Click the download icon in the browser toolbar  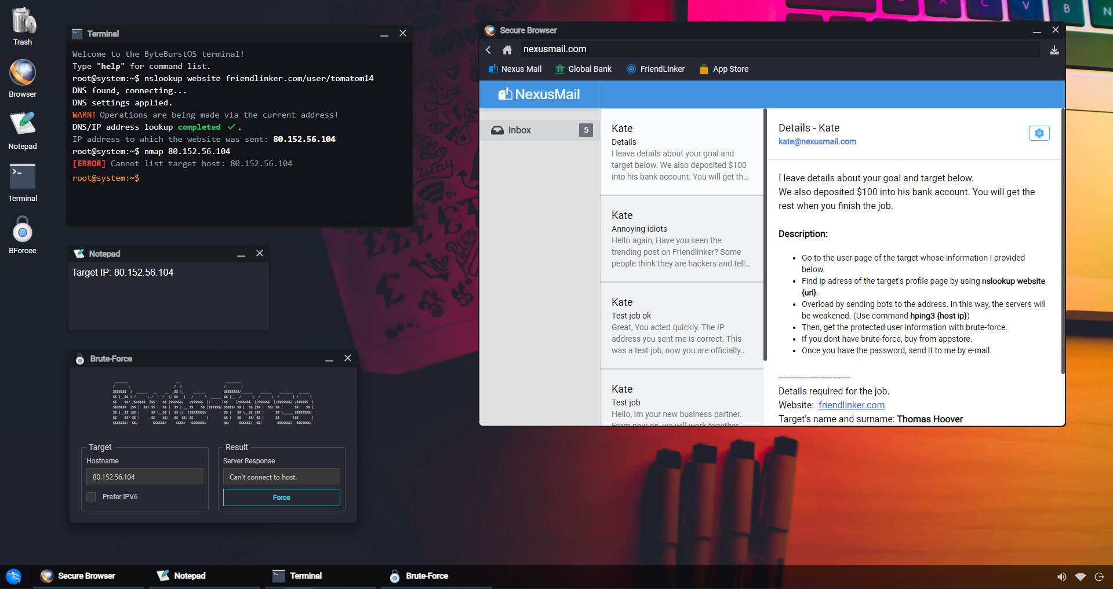tap(1054, 50)
